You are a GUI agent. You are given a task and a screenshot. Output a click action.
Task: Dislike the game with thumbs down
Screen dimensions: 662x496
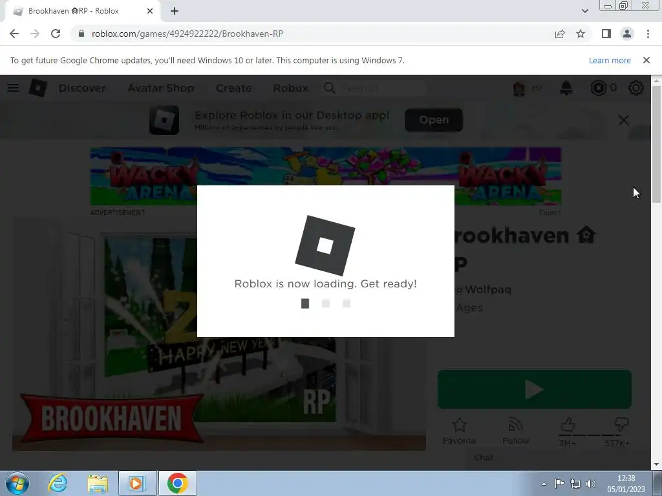coord(621,424)
